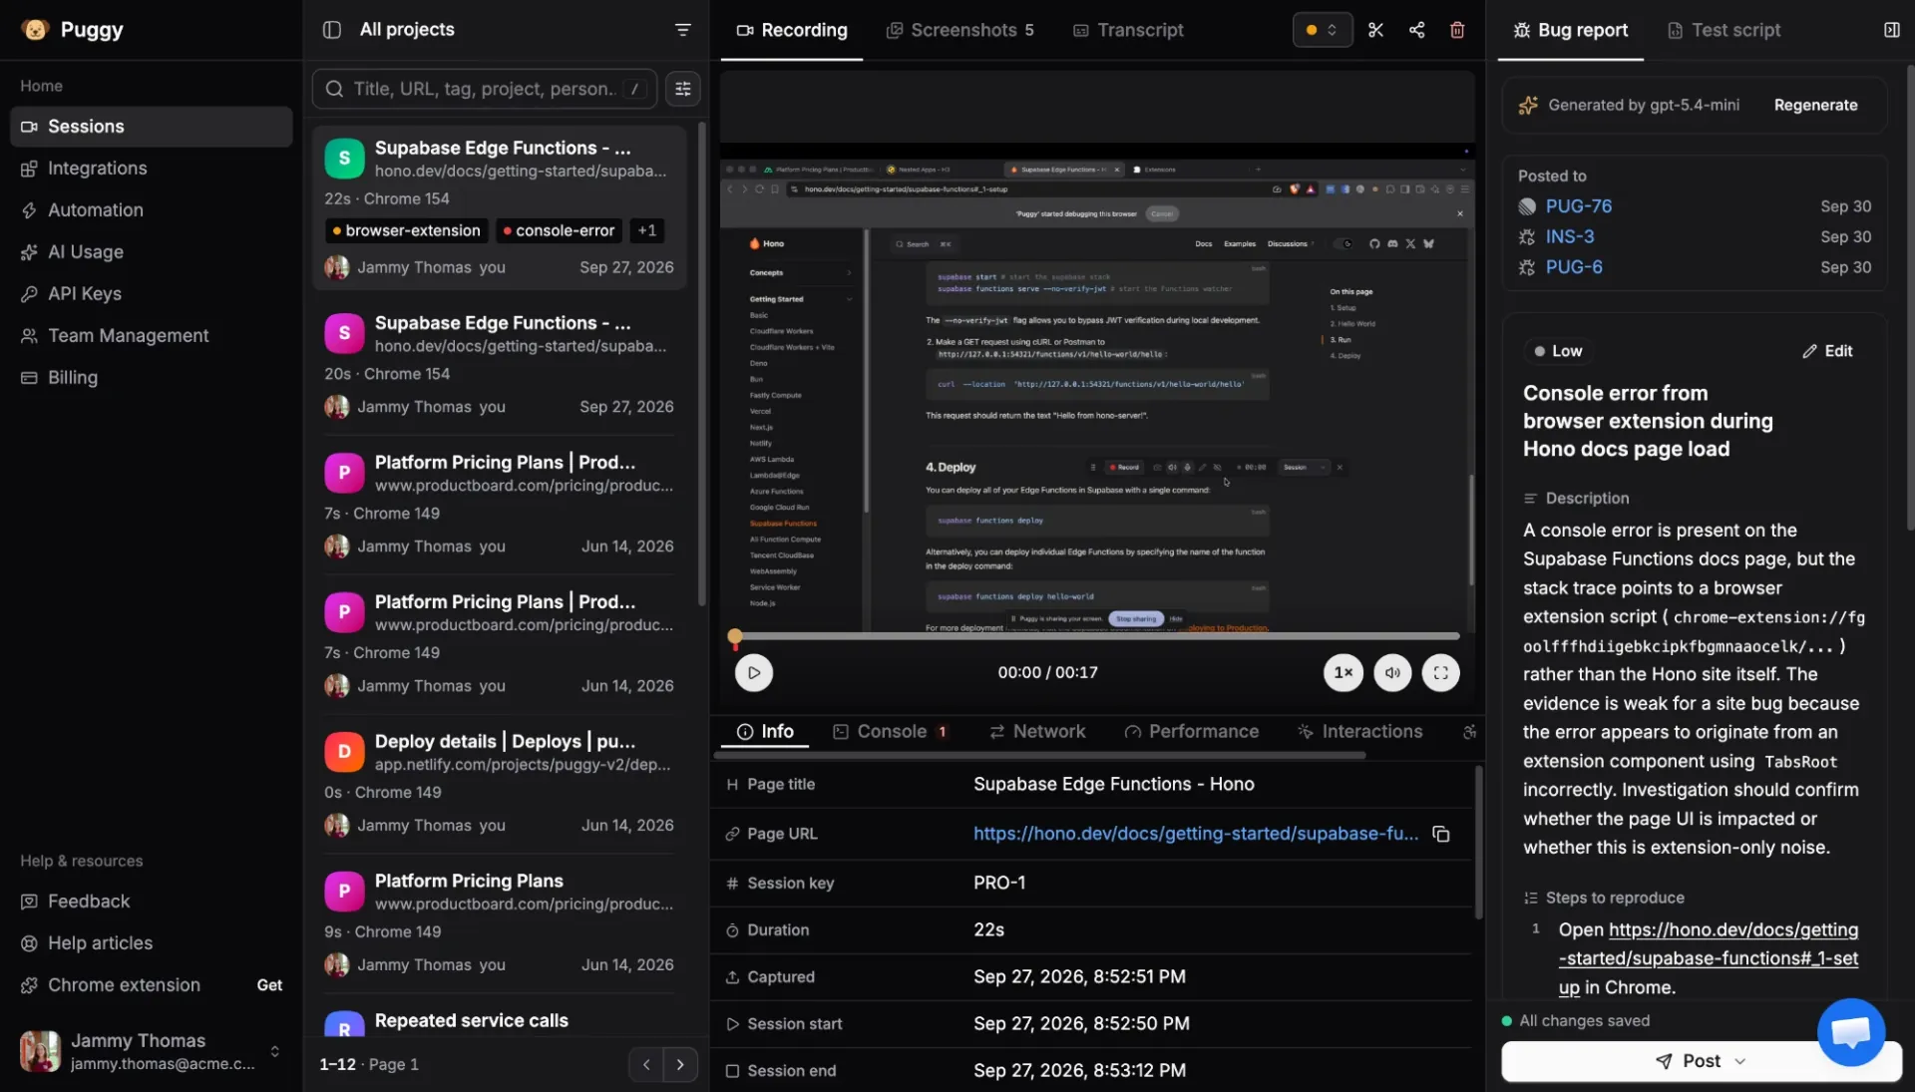Copy the Page URL
The image size is (1915, 1092).
click(1441, 834)
